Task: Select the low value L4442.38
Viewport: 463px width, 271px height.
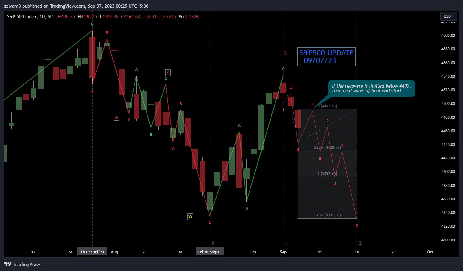Action: click(x=109, y=17)
